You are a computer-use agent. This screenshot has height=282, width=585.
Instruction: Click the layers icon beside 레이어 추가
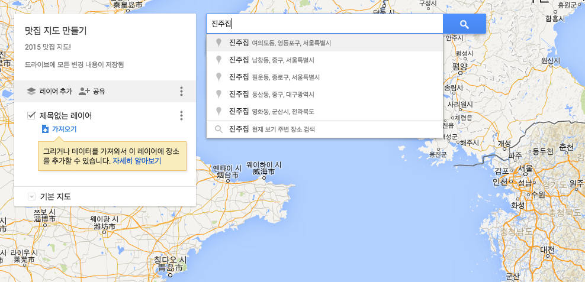point(31,91)
